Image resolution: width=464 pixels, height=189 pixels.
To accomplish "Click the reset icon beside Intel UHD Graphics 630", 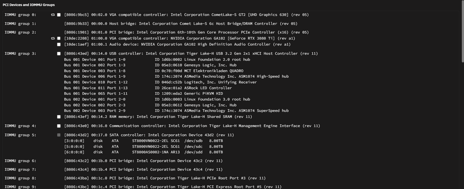I will pyautogui.click(x=53, y=15).
